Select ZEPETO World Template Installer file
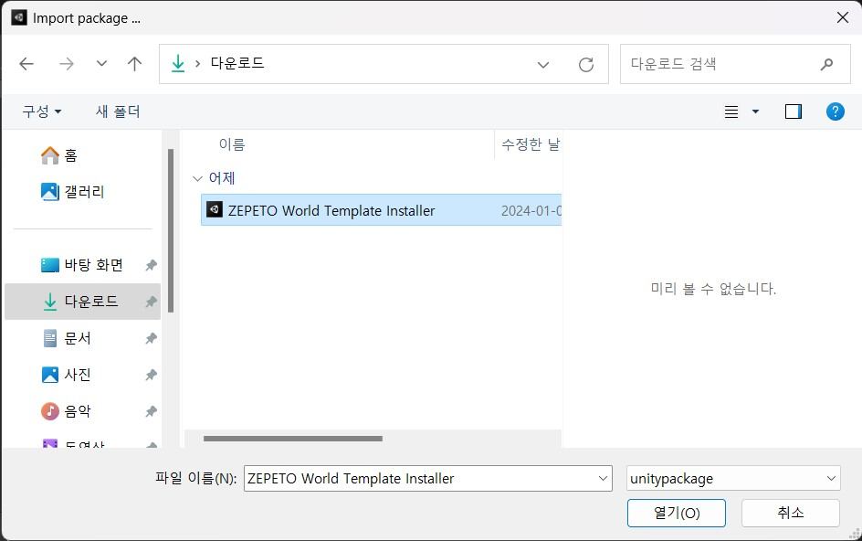 (x=381, y=210)
